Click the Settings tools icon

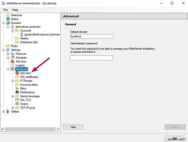8,50
